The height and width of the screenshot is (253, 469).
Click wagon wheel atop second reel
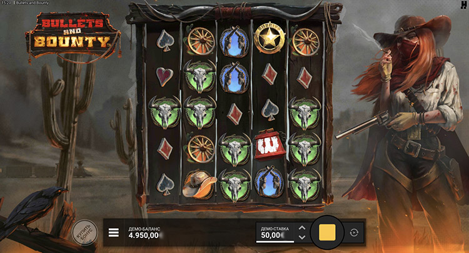201,41
